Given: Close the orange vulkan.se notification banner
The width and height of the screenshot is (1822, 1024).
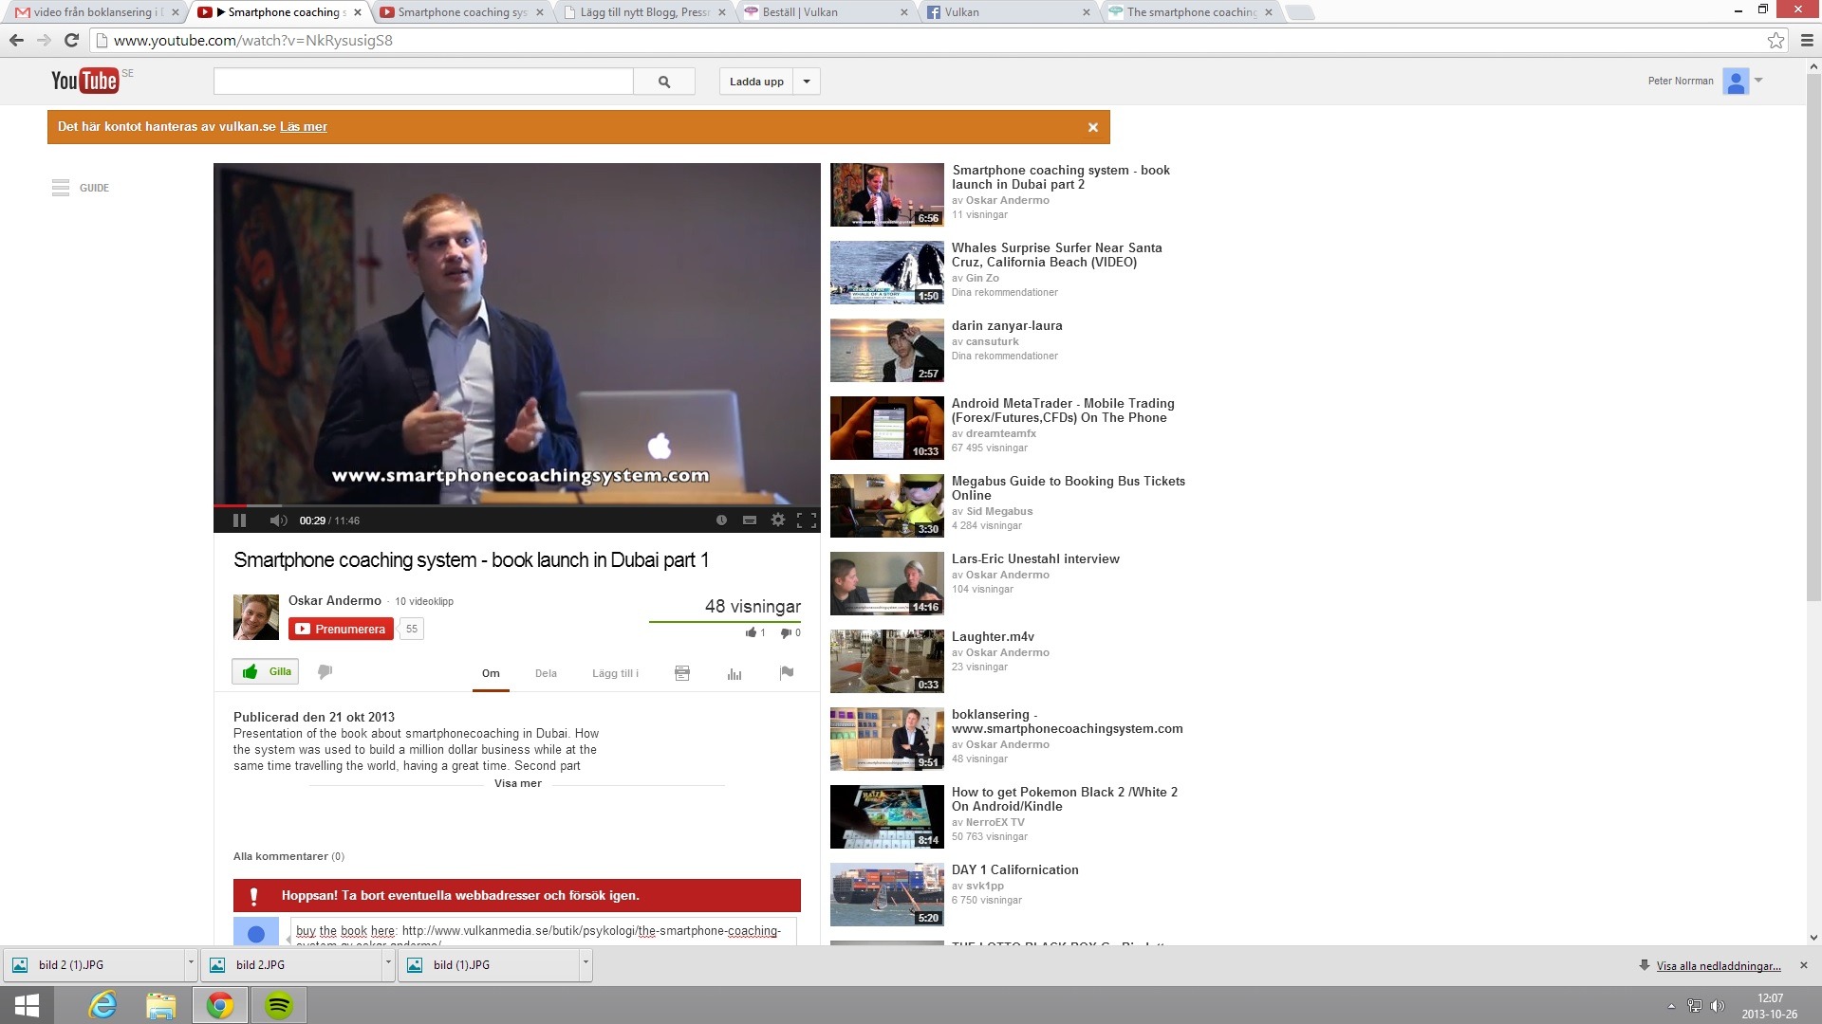Looking at the screenshot, I should point(1093,127).
